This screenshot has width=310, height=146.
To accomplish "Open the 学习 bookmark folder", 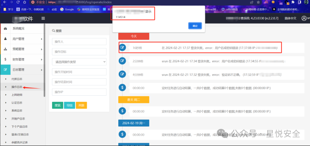I will click(8, 9).
